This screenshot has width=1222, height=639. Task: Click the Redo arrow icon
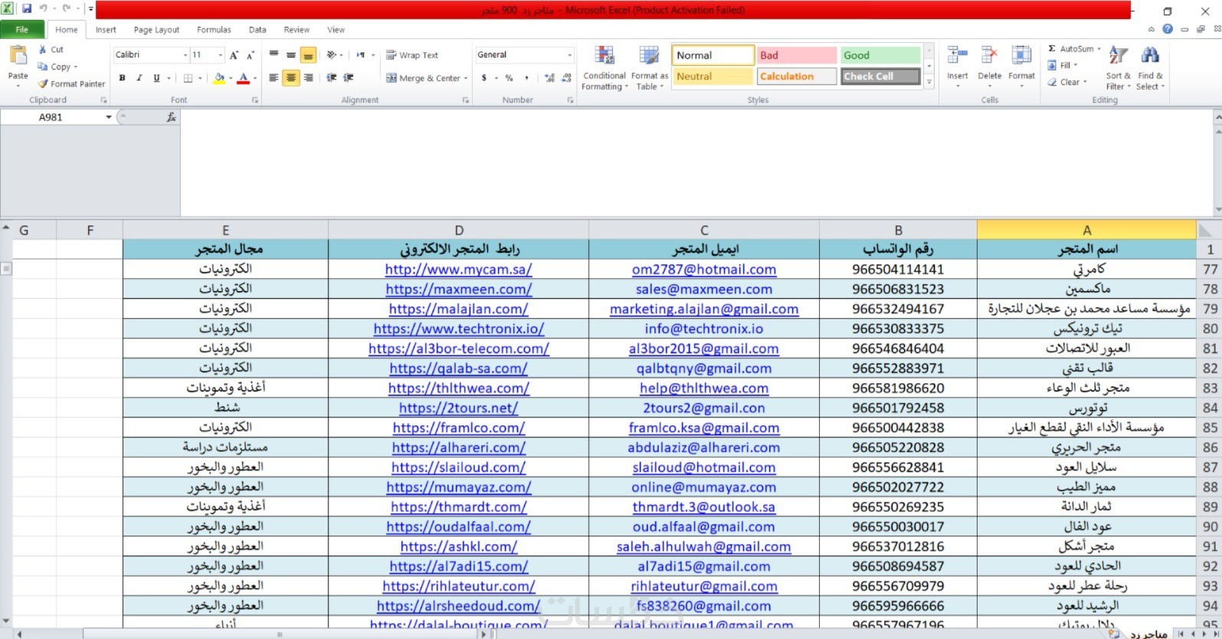pyautogui.click(x=66, y=9)
